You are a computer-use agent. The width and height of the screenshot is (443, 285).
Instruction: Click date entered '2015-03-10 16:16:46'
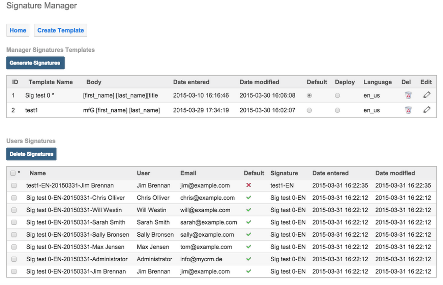201,96
